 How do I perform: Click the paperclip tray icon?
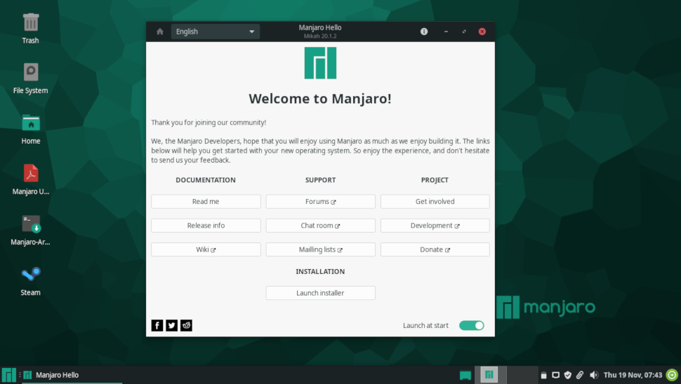(580, 376)
